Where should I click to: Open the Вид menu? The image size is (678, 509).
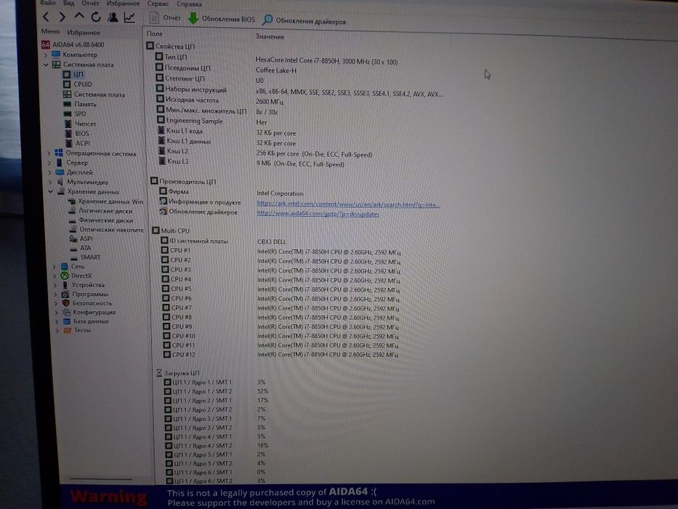(x=69, y=3)
